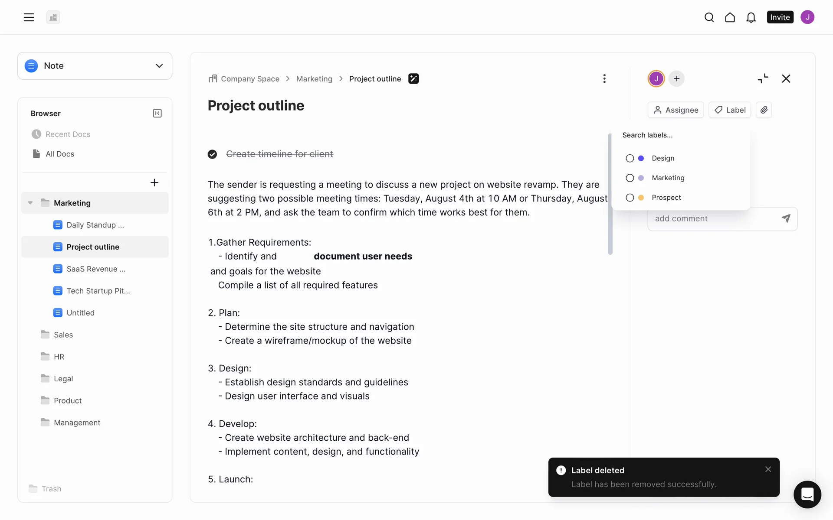
Task: Open the AI magic wand icon
Action: pyautogui.click(x=413, y=79)
